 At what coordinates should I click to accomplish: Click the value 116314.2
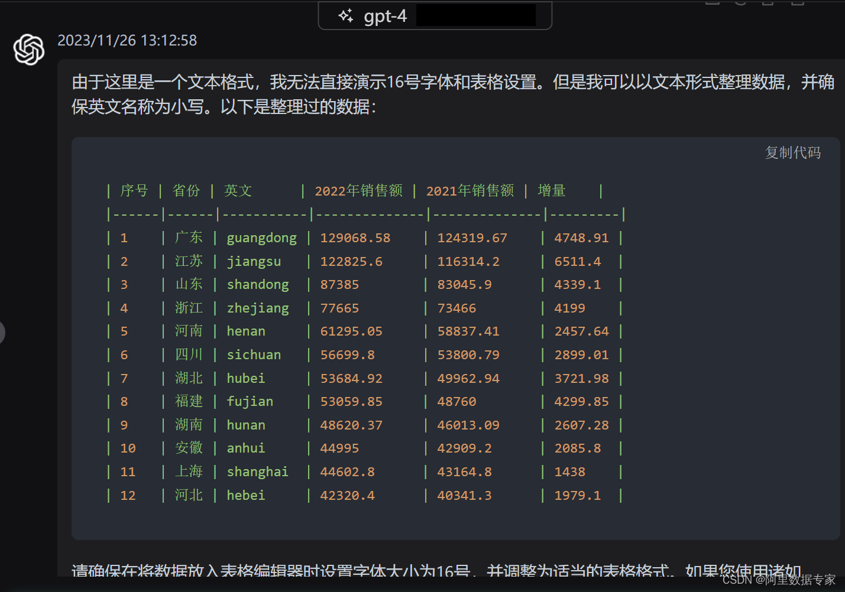click(468, 262)
